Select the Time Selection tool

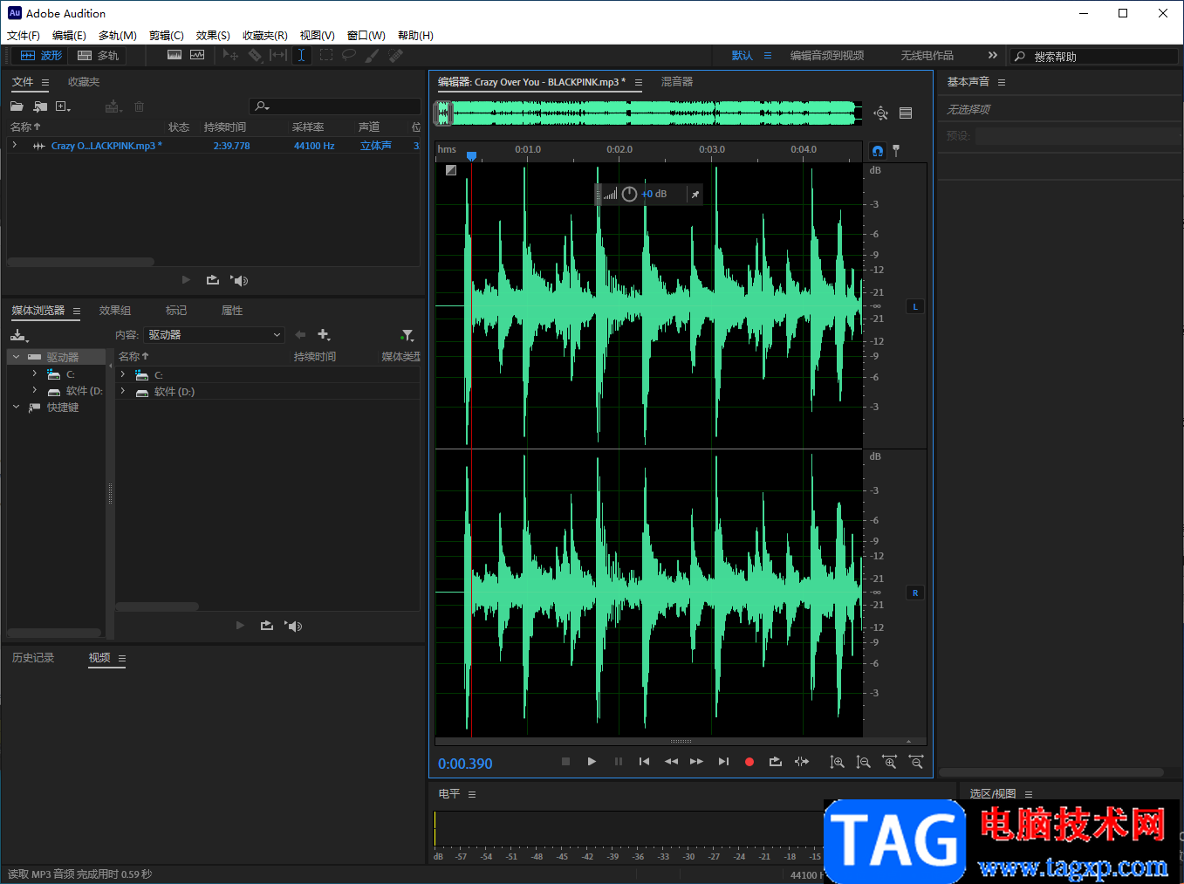301,55
